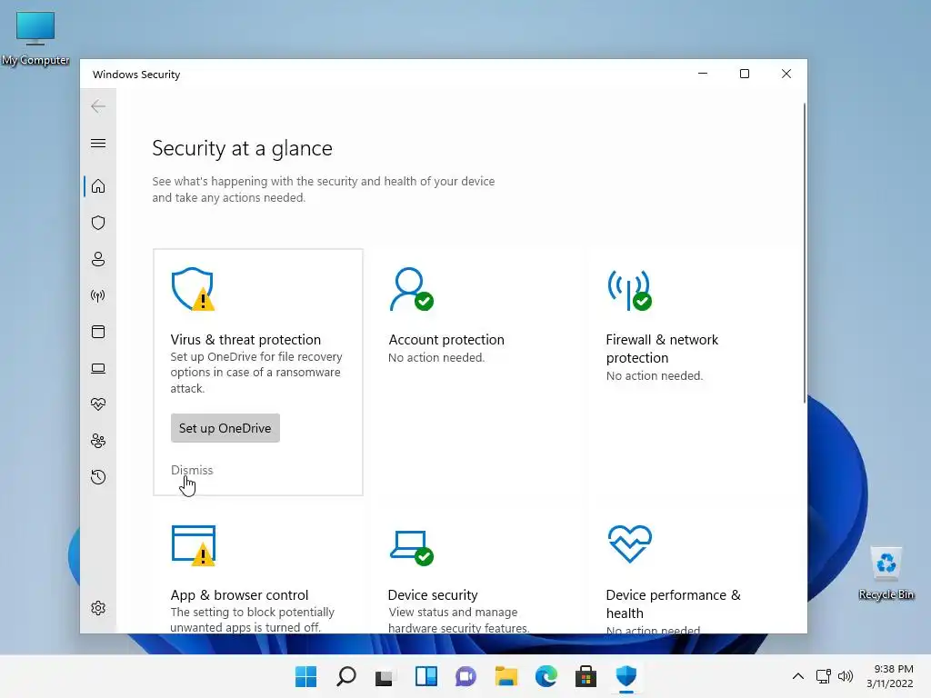This screenshot has width=931, height=698.
Task: Open volume control in system tray
Action: point(846,676)
